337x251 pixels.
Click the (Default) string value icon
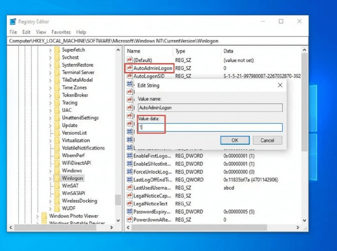tap(129, 60)
